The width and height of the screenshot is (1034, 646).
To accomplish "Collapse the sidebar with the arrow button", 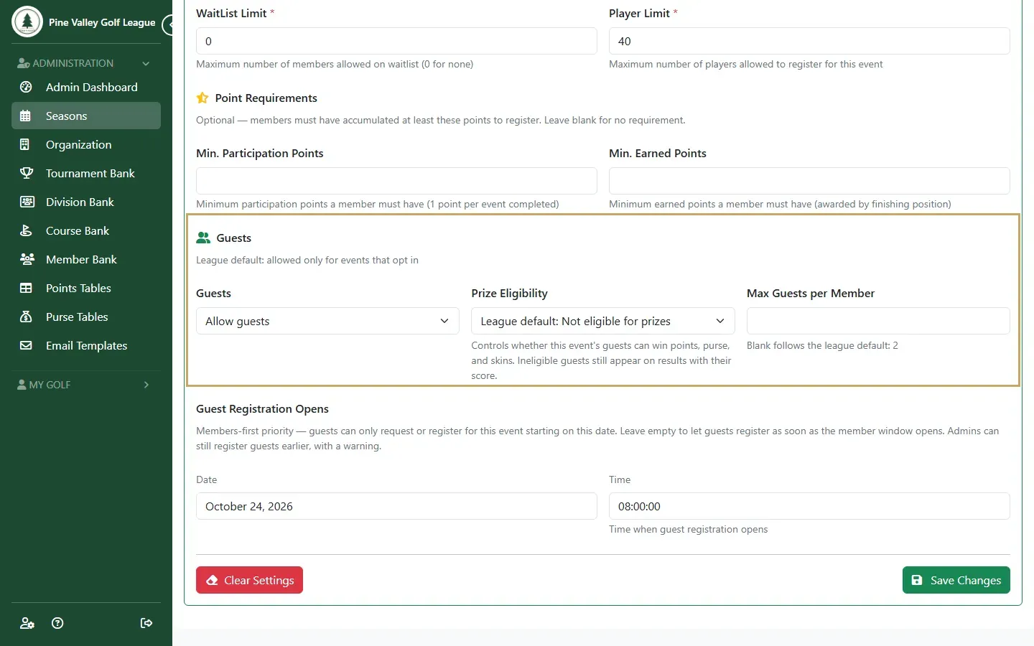I will (x=168, y=25).
